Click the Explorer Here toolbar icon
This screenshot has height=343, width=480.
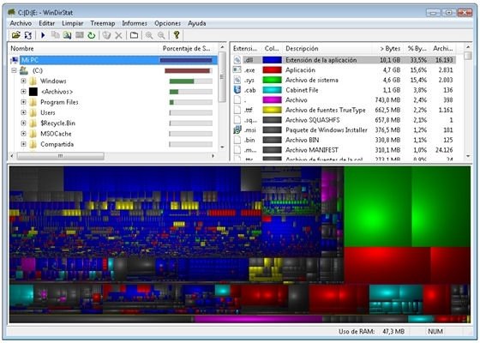click(x=67, y=35)
